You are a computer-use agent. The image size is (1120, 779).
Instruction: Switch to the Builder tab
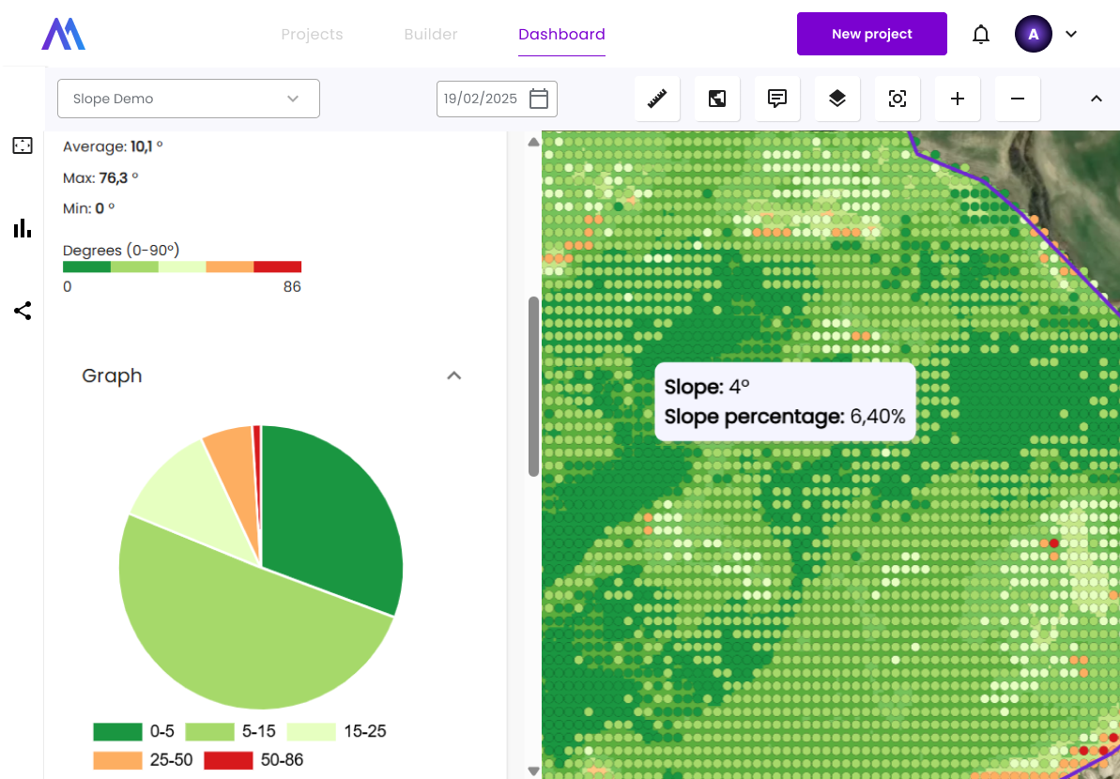point(431,35)
